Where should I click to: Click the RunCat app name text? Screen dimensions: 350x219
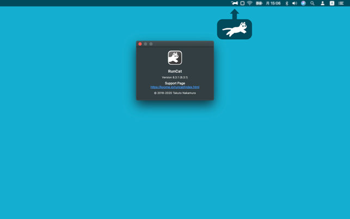(175, 71)
